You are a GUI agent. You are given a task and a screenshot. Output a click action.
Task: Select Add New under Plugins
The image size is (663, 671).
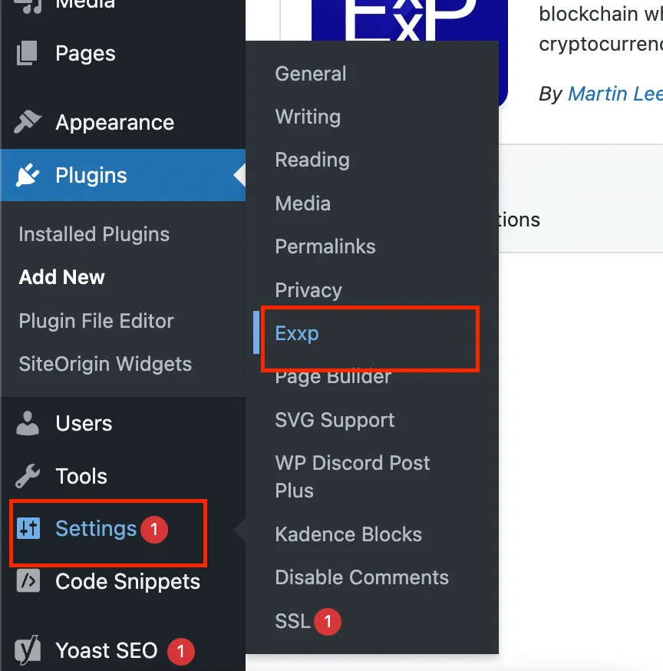pyautogui.click(x=61, y=277)
